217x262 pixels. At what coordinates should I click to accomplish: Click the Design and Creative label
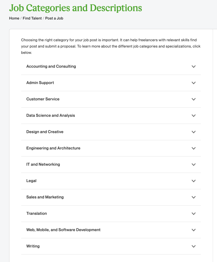point(45,132)
